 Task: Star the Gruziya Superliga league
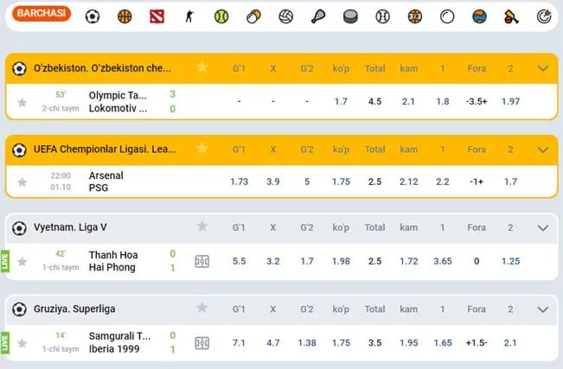(202, 309)
